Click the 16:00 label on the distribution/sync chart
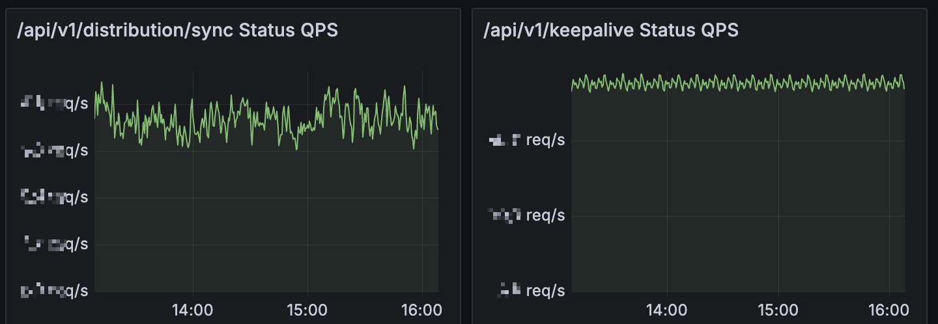938x324 pixels. [422, 308]
